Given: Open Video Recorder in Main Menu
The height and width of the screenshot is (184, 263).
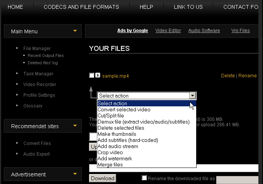Looking at the screenshot, I should tap(40, 85).
